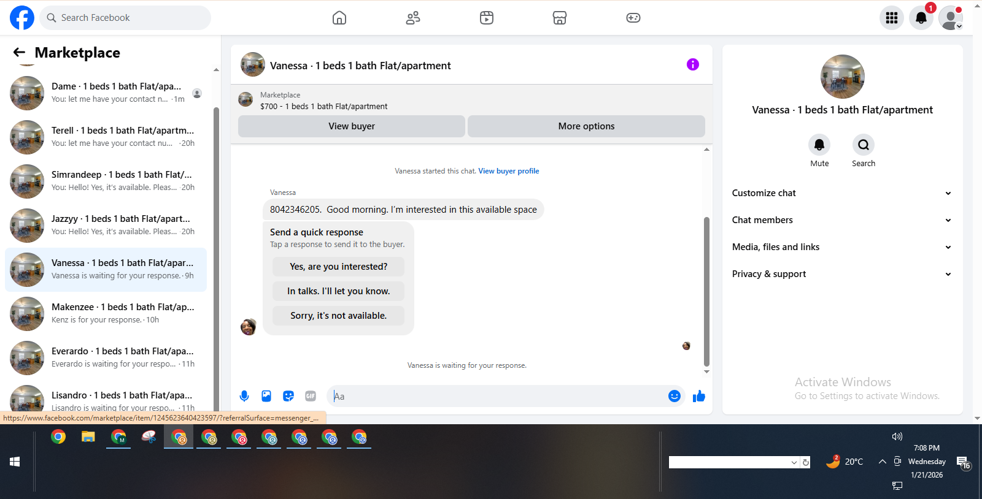Click the taskbar address refresh icon
The image size is (982, 499).
tap(806, 462)
